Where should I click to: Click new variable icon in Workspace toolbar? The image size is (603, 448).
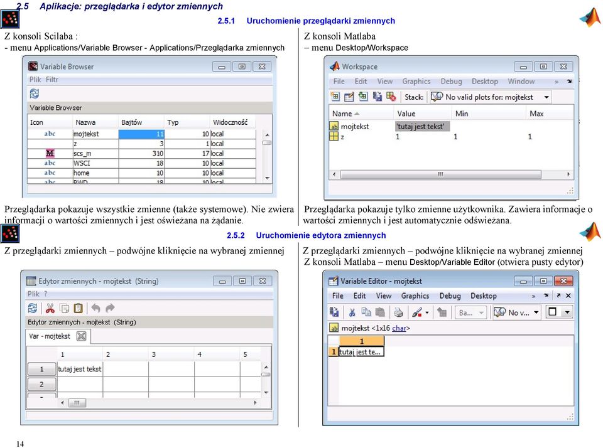point(335,97)
